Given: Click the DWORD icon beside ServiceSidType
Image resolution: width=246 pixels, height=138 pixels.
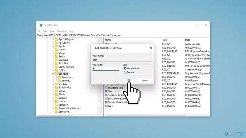Looking at the screenshot, I should (x=106, y=88).
